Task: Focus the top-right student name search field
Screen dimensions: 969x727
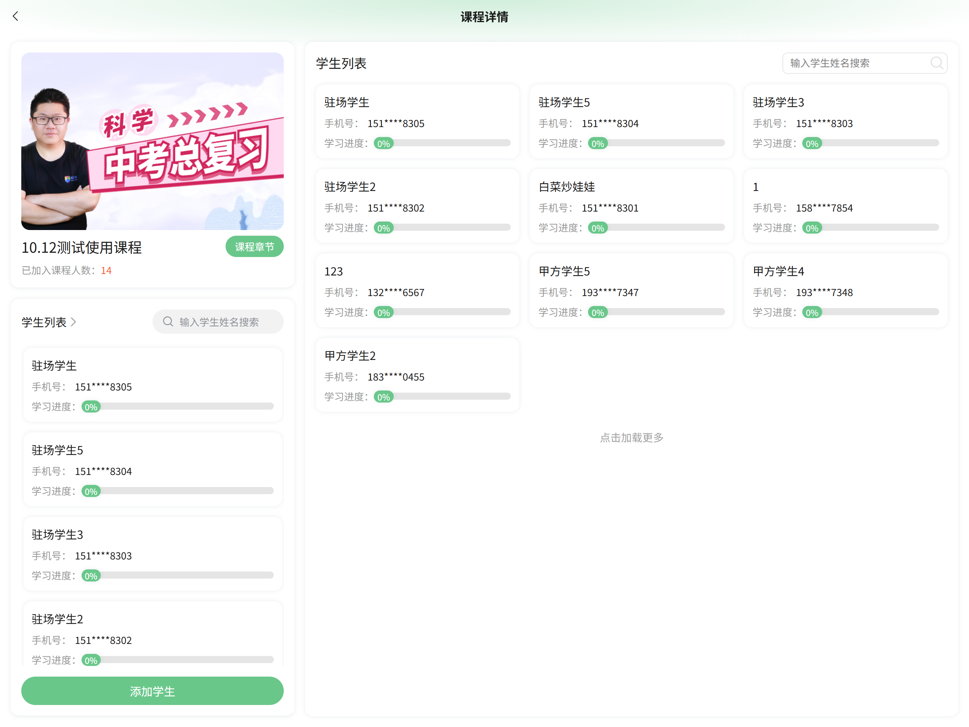Action: [x=854, y=63]
